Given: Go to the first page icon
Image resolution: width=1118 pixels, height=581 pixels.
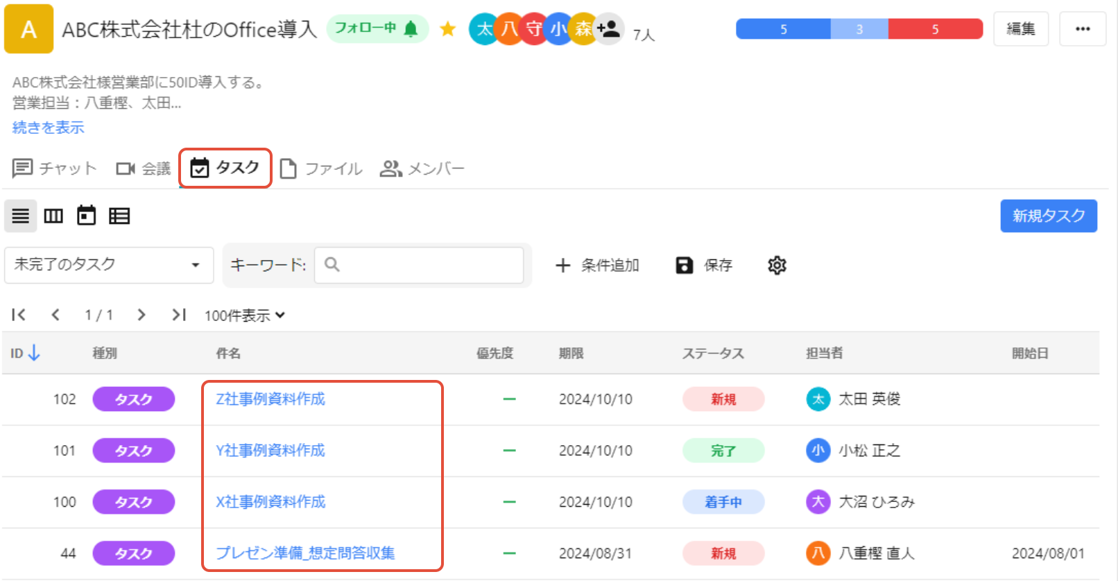Looking at the screenshot, I should point(19,315).
